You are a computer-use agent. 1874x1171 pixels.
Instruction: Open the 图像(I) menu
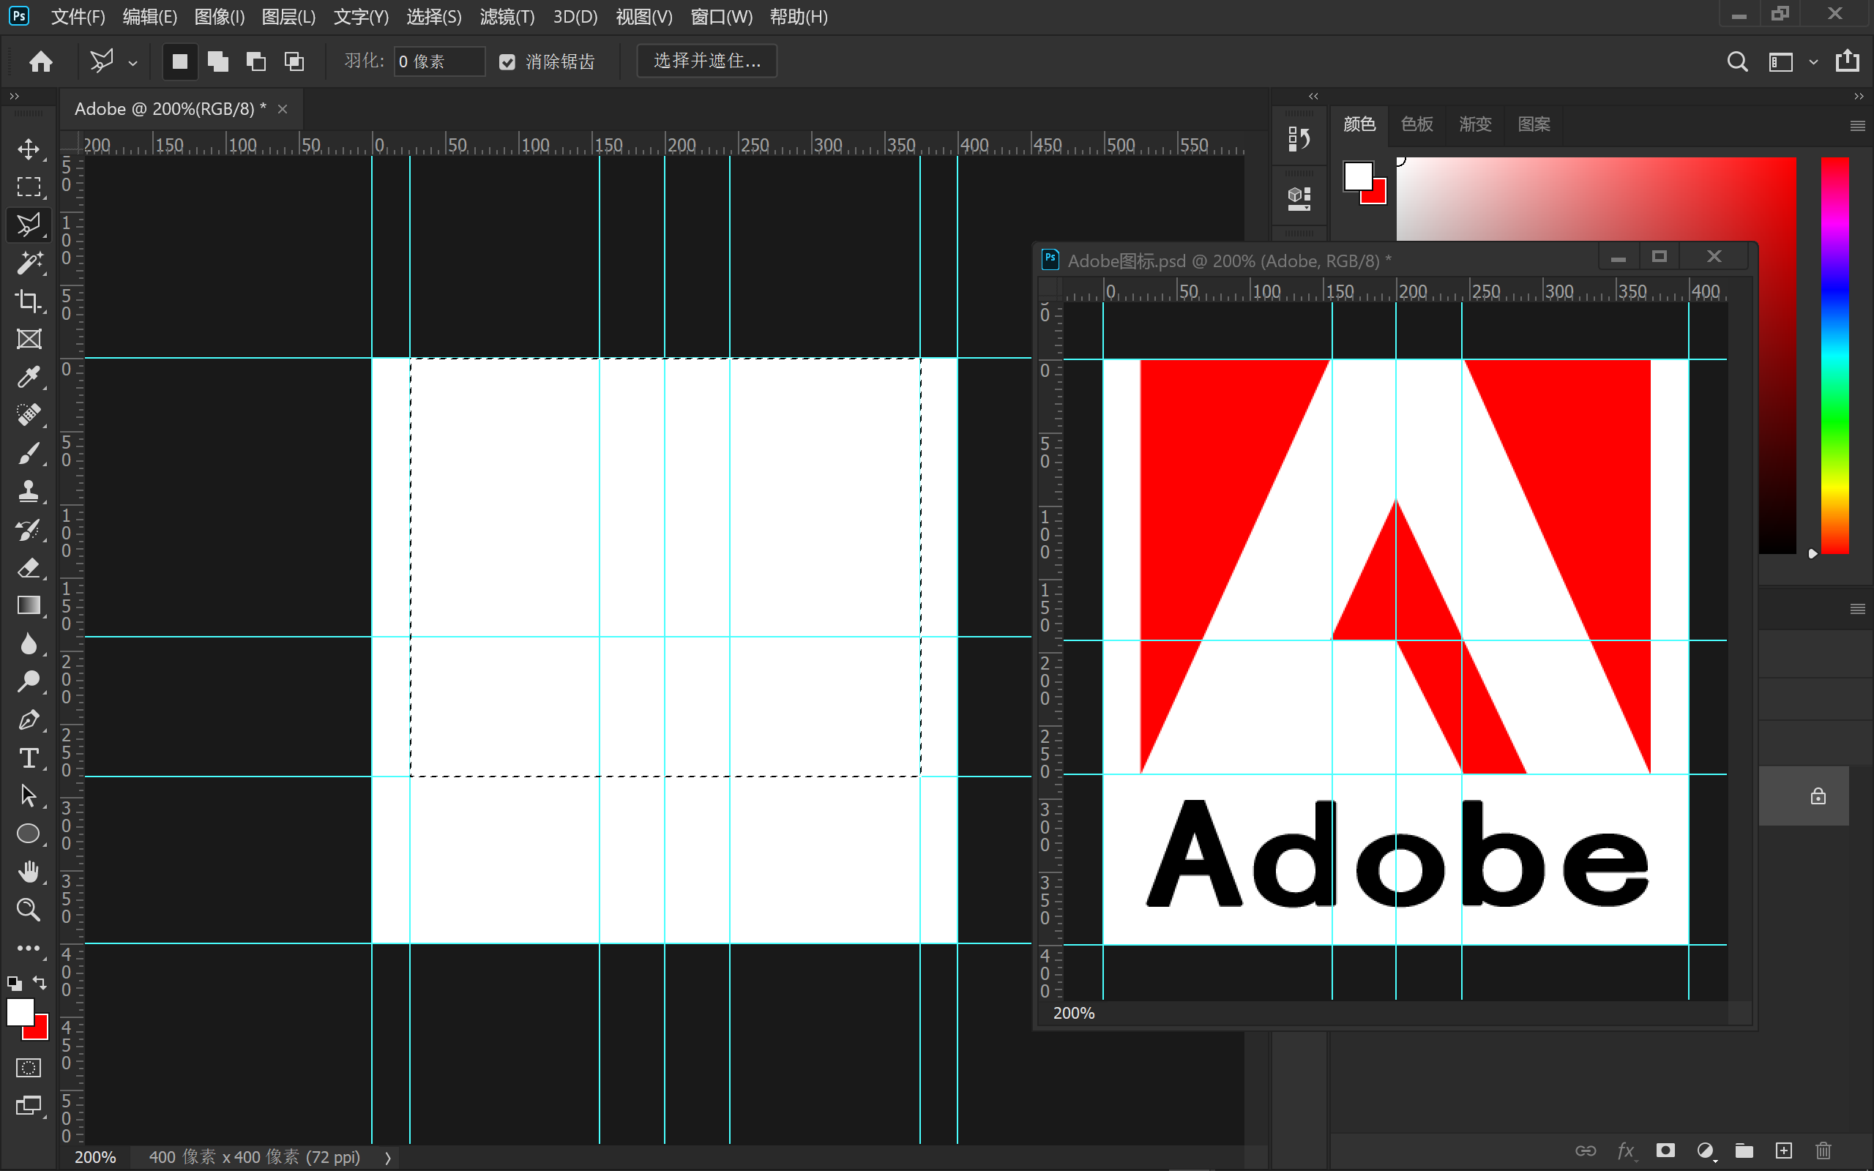click(x=219, y=16)
